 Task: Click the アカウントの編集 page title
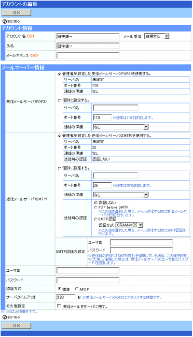pyautogui.click(x=19, y=4)
